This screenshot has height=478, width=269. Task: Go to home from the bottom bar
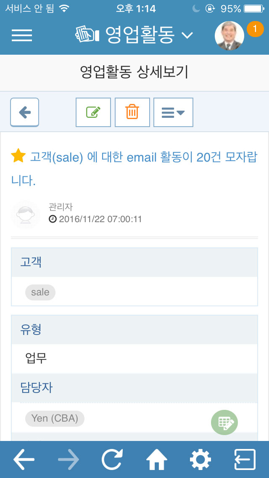157,459
